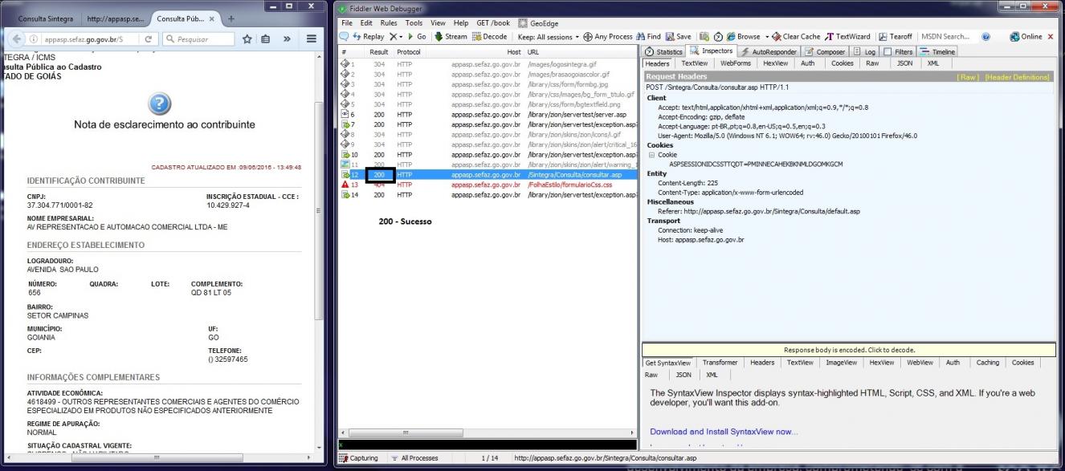Screen dimensions: 1065x471
Task: Sort sessions by Result column header
Action: tap(378, 51)
